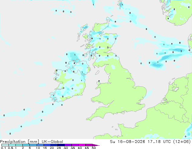Click the "Precipitation" title text
192x149 pixels.
(13, 142)
